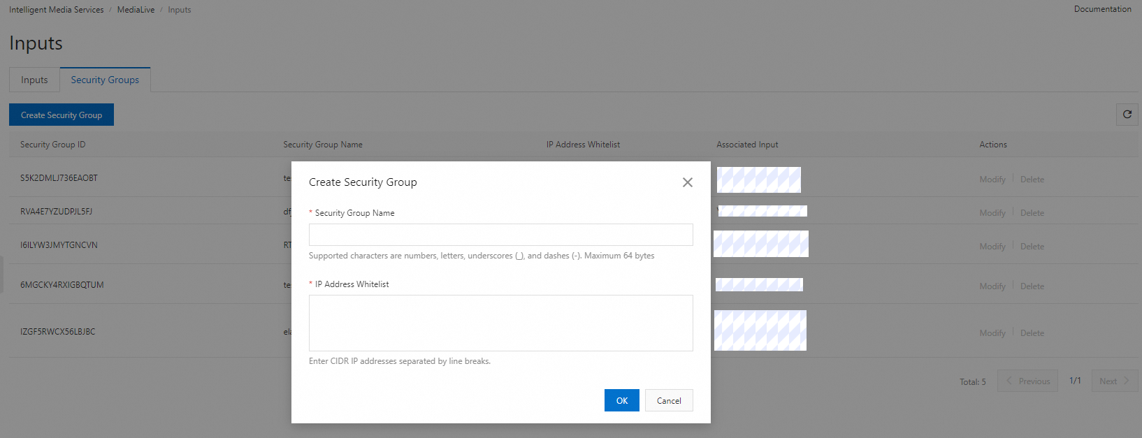Select the Security Groups tab
This screenshot has height=438, width=1142.
tap(105, 80)
